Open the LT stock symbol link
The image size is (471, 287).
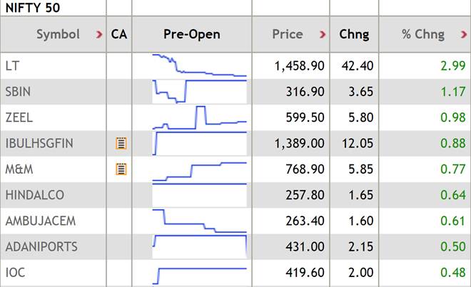tap(11, 66)
